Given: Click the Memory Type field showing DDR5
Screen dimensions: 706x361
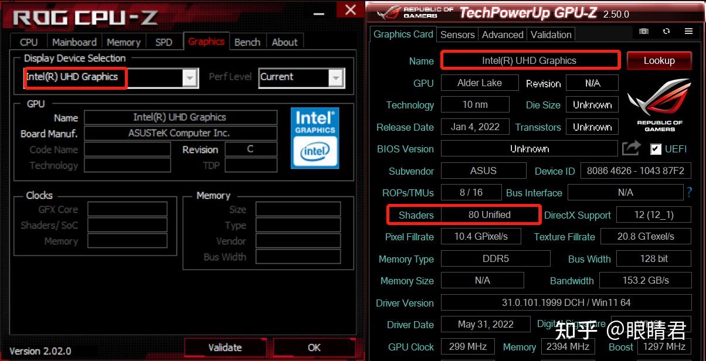Looking at the screenshot, I should 495,258.
